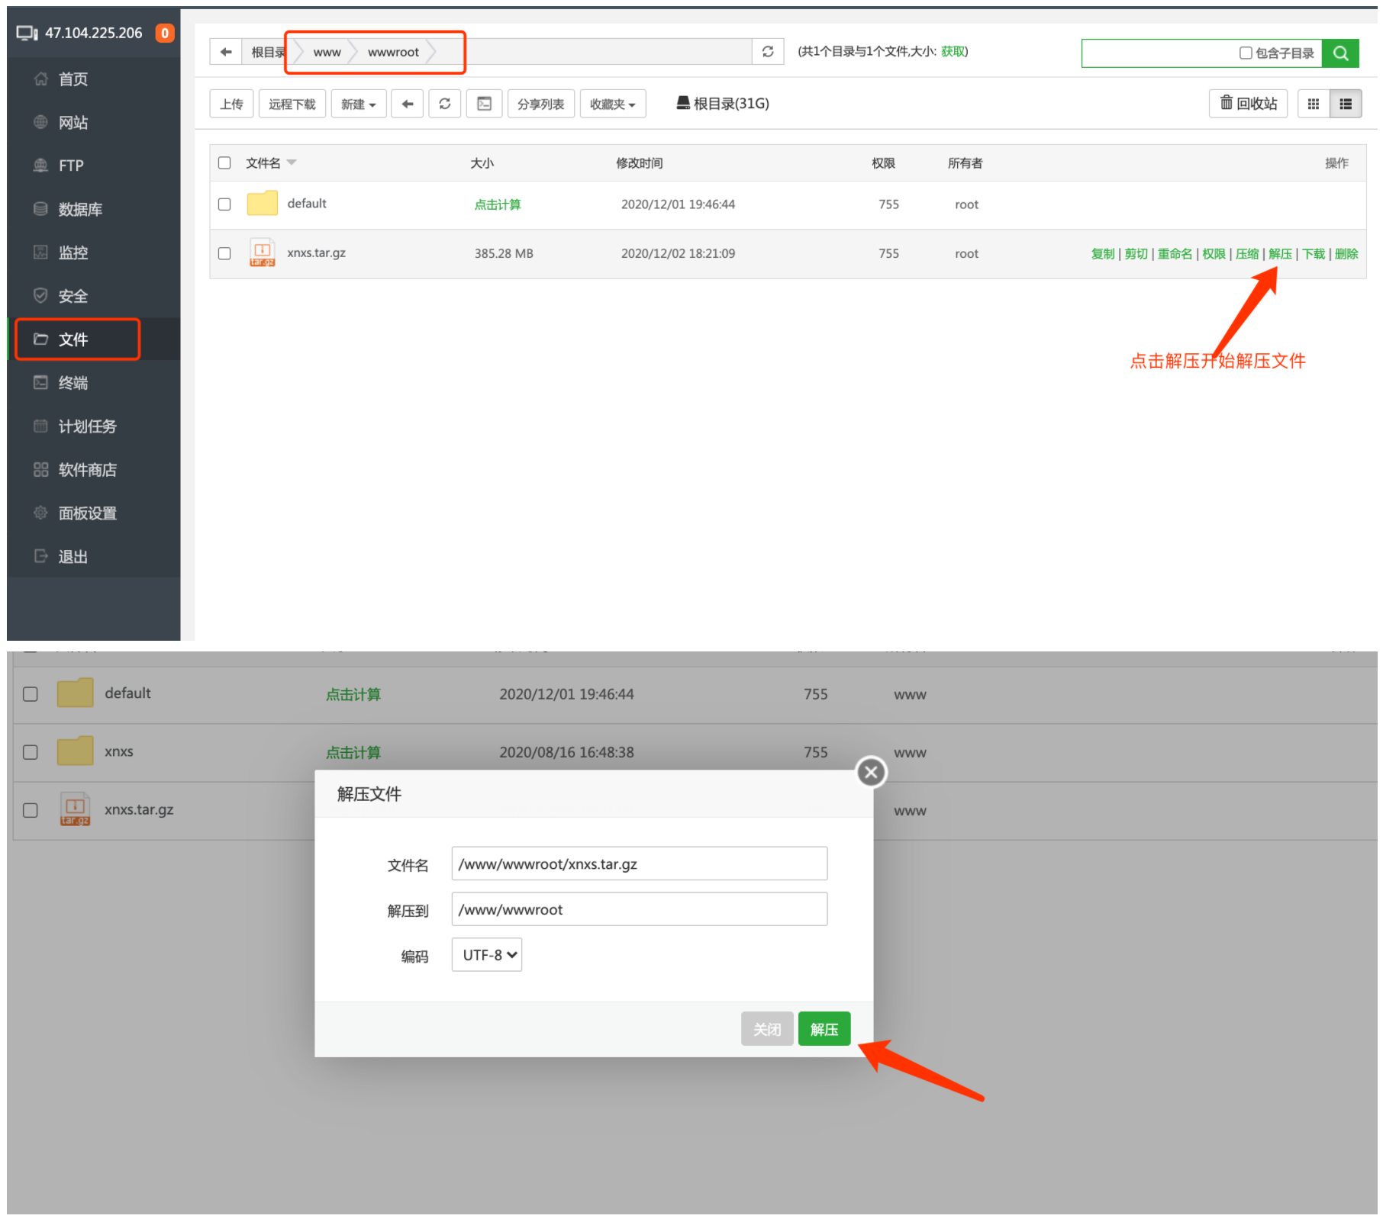Viewport: 1383px width, 1222px height.
Task: Click the 文件名 path input field
Action: click(x=640, y=863)
